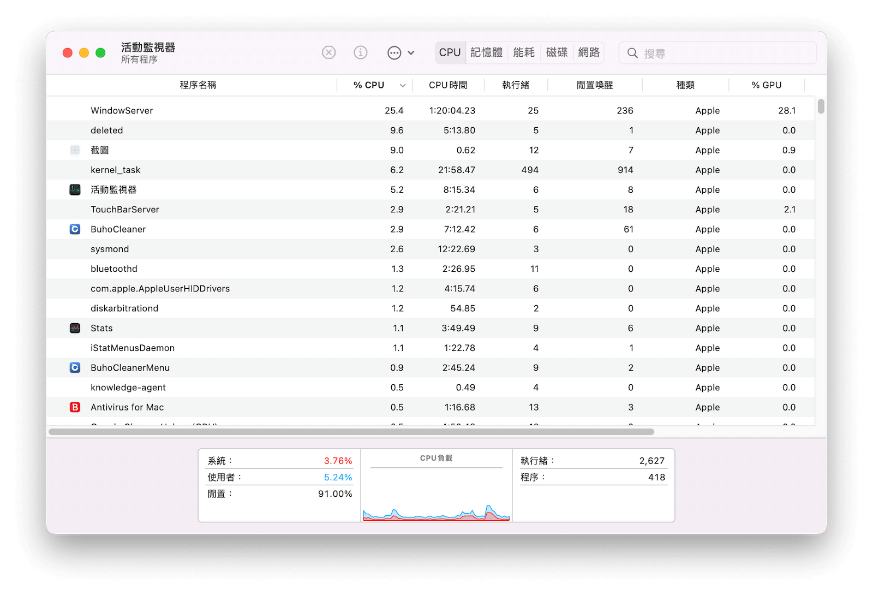This screenshot has width=873, height=595.
Task: Switch to the CPU tab
Action: [x=450, y=52]
